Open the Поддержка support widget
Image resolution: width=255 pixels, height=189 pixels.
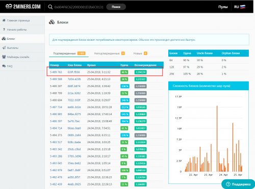[x=238, y=184]
